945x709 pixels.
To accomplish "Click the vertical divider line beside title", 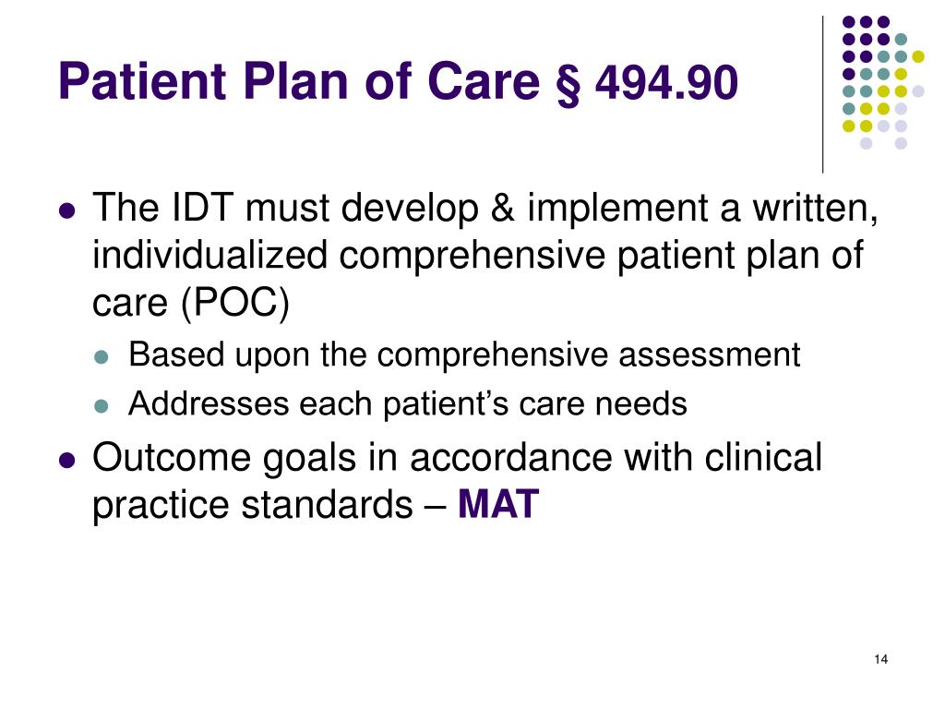I will [822, 95].
